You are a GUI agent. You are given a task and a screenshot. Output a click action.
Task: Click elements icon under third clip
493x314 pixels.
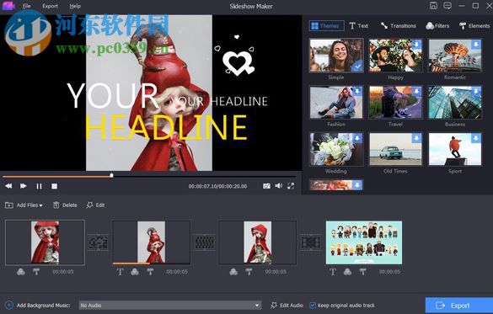[249, 272]
